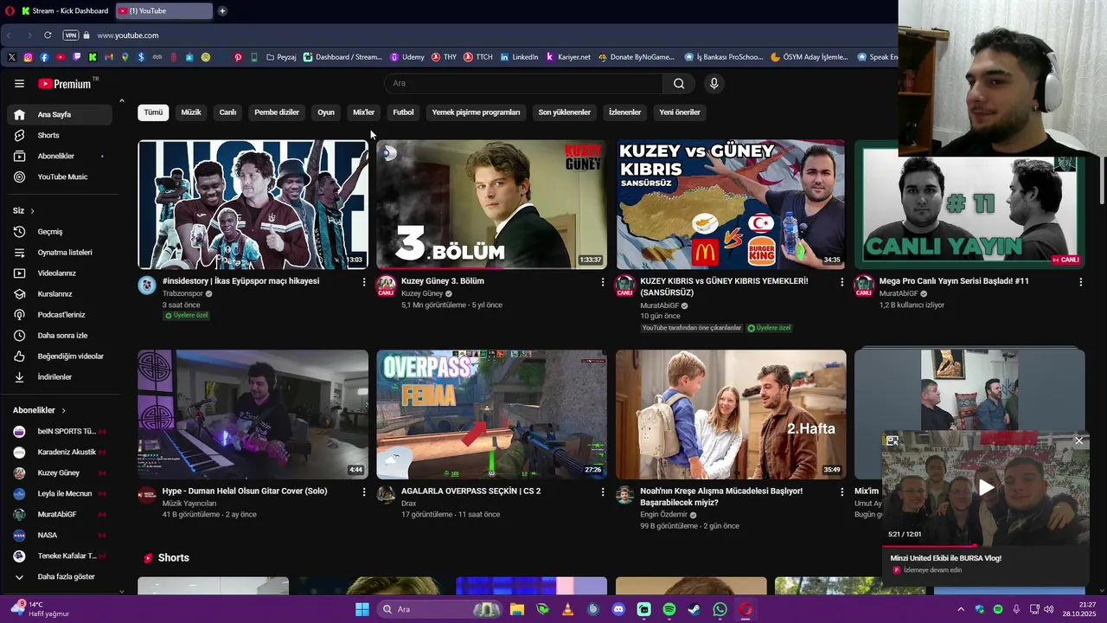This screenshot has width=1107, height=623.
Task: Click the X (Twitter) bookmark icon
Action: point(12,57)
